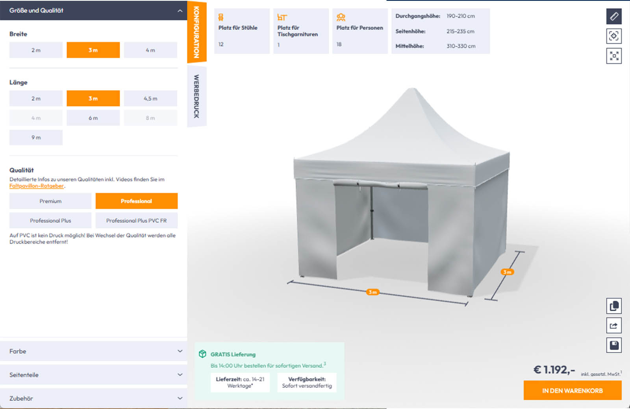Switch quality to Premium
630x409 pixels.
click(x=50, y=201)
